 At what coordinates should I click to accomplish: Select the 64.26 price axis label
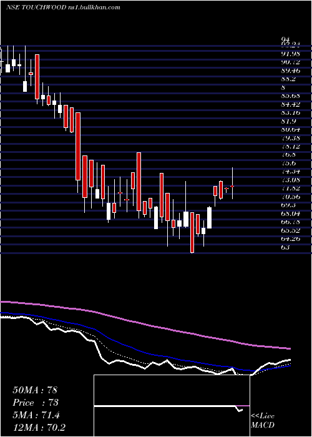[x=291, y=239]
